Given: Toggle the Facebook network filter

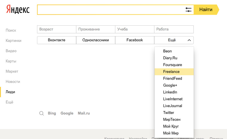Looking at the screenshot, I should [135, 40].
